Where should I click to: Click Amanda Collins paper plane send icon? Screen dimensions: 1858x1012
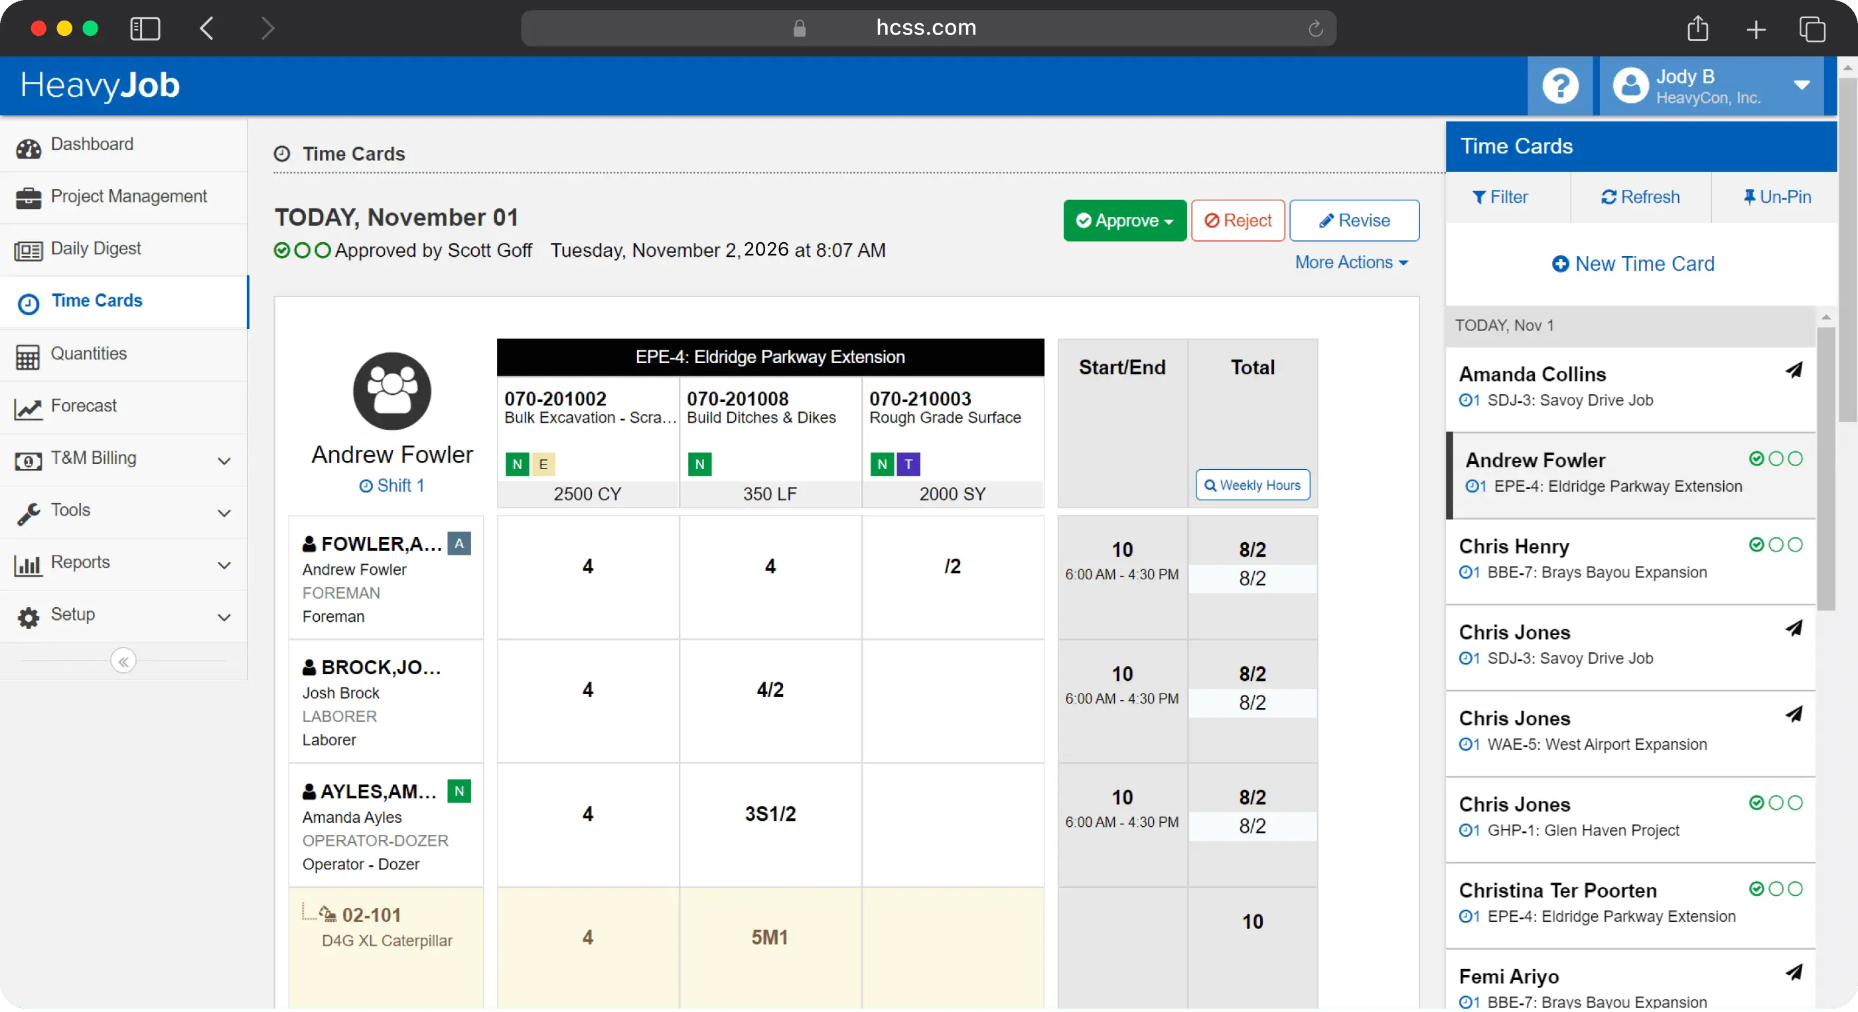[1794, 371]
